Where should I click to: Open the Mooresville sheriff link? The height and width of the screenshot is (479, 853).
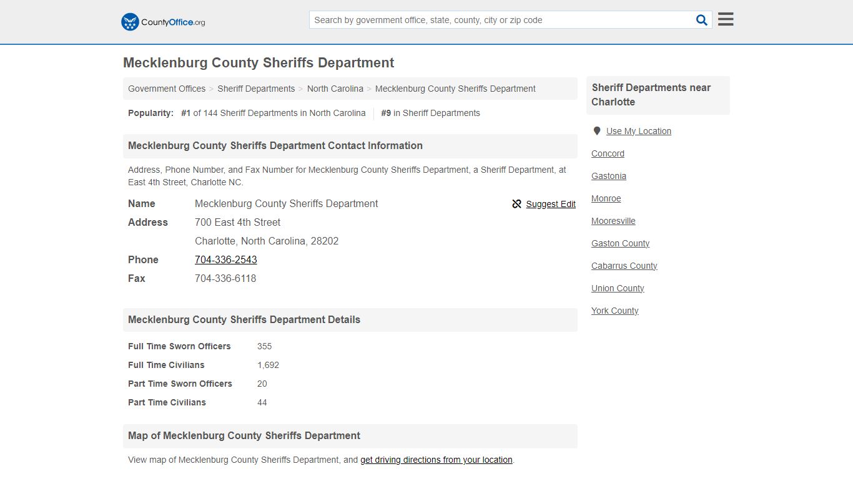pyautogui.click(x=613, y=221)
